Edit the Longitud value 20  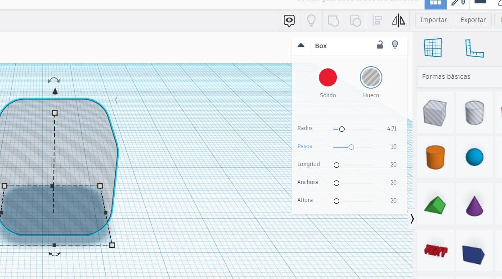(x=394, y=165)
